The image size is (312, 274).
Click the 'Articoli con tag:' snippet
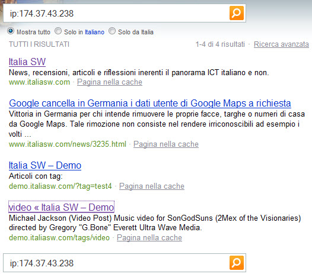(36, 176)
